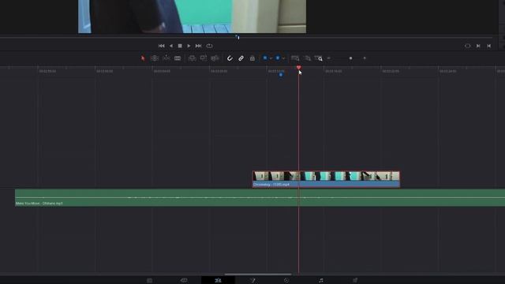Select the Blade Edit mode tool
This screenshot has height=284, width=505.
click(178, 58)
